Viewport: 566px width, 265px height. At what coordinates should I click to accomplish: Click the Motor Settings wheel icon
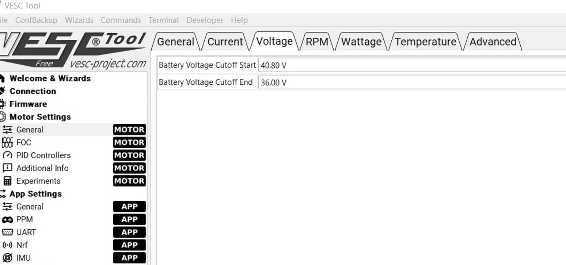click(3, 117)
